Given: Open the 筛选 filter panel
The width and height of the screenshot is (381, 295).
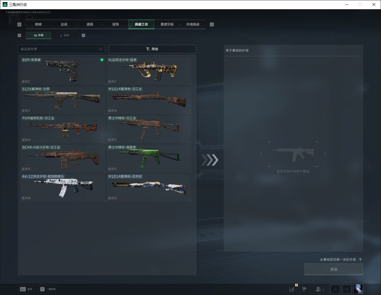Looking at the screenshot, I should tap(152, 49).
